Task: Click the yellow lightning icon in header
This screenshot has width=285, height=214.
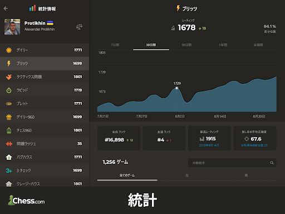Action: (178, 8)
